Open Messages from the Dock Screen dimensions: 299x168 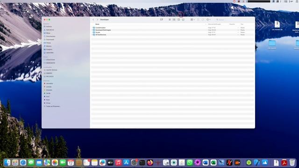(31, 163)
